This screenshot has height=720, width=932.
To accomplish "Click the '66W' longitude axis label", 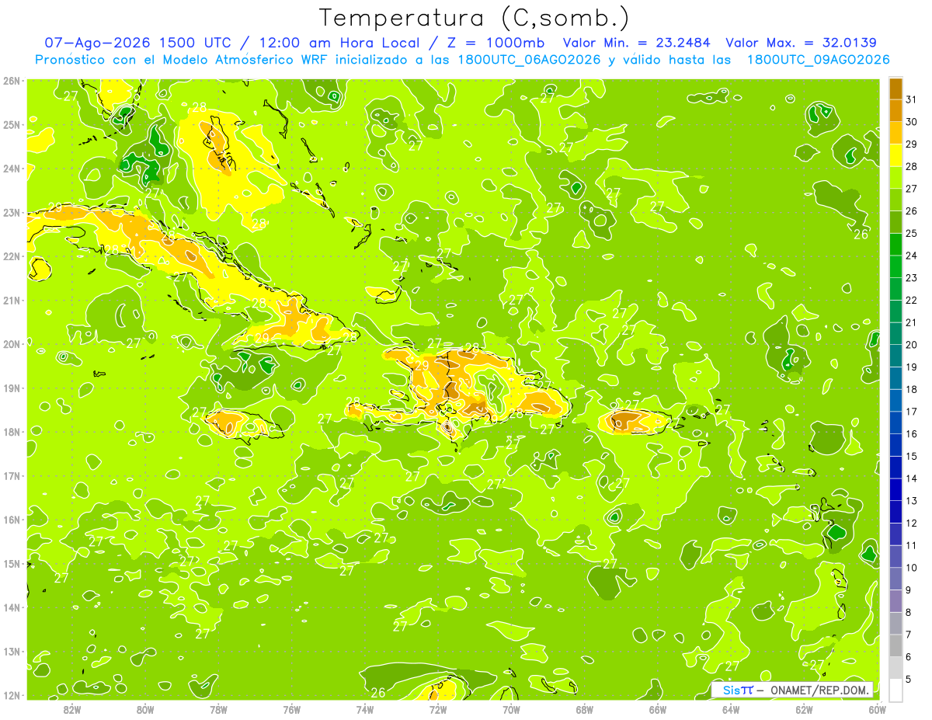I will click(x=657, y=709).
